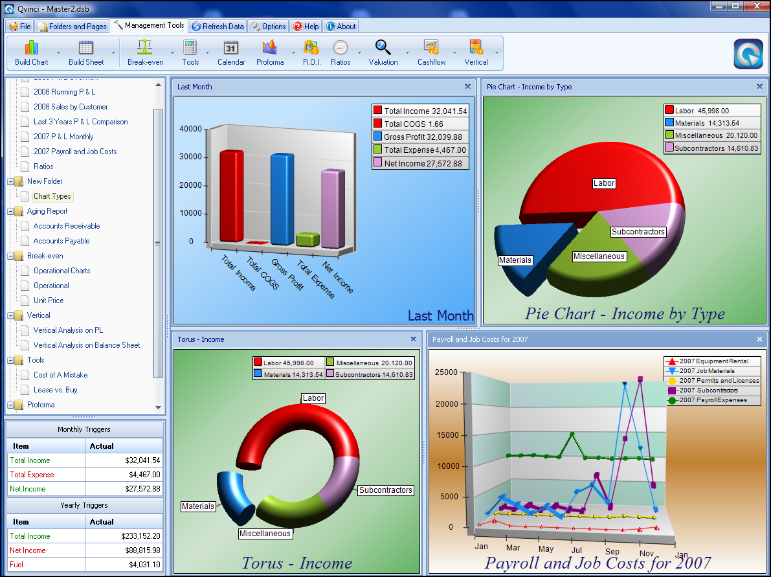
Task: Open Ratios dropdown arrow
Action: point(359,52)
